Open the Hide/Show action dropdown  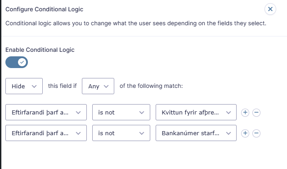point(24,86)
